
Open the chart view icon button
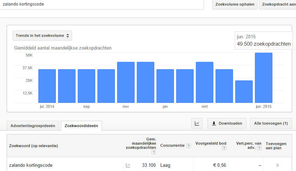click(197, 123)
